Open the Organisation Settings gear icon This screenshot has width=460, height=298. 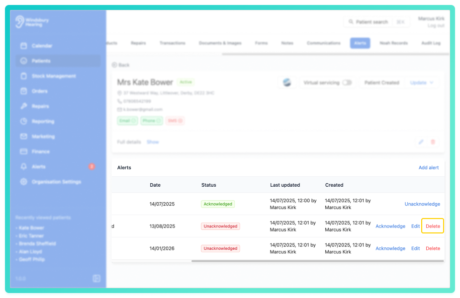(24, 182)
